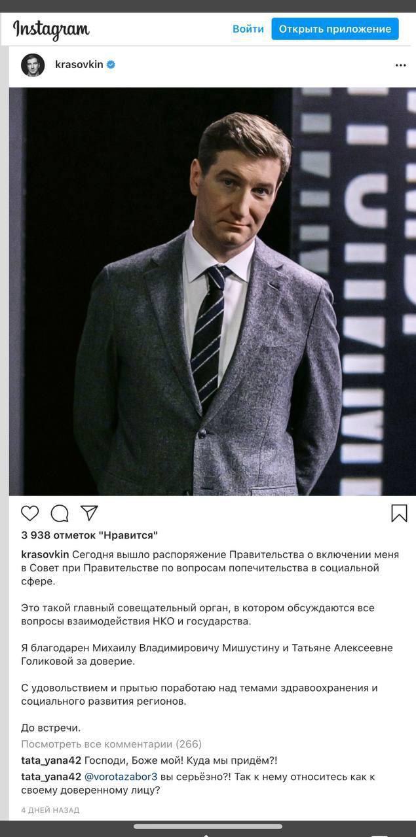416x837 pixels.
Task: View the 3 938 likes list
Action: click(x=89, y=535)
